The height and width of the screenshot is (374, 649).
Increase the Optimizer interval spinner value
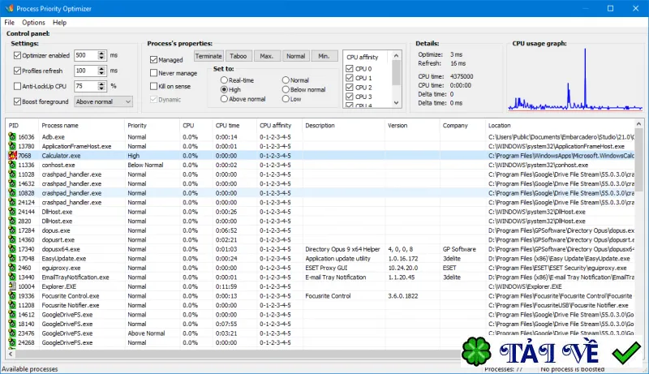click(x=101, y=53)
